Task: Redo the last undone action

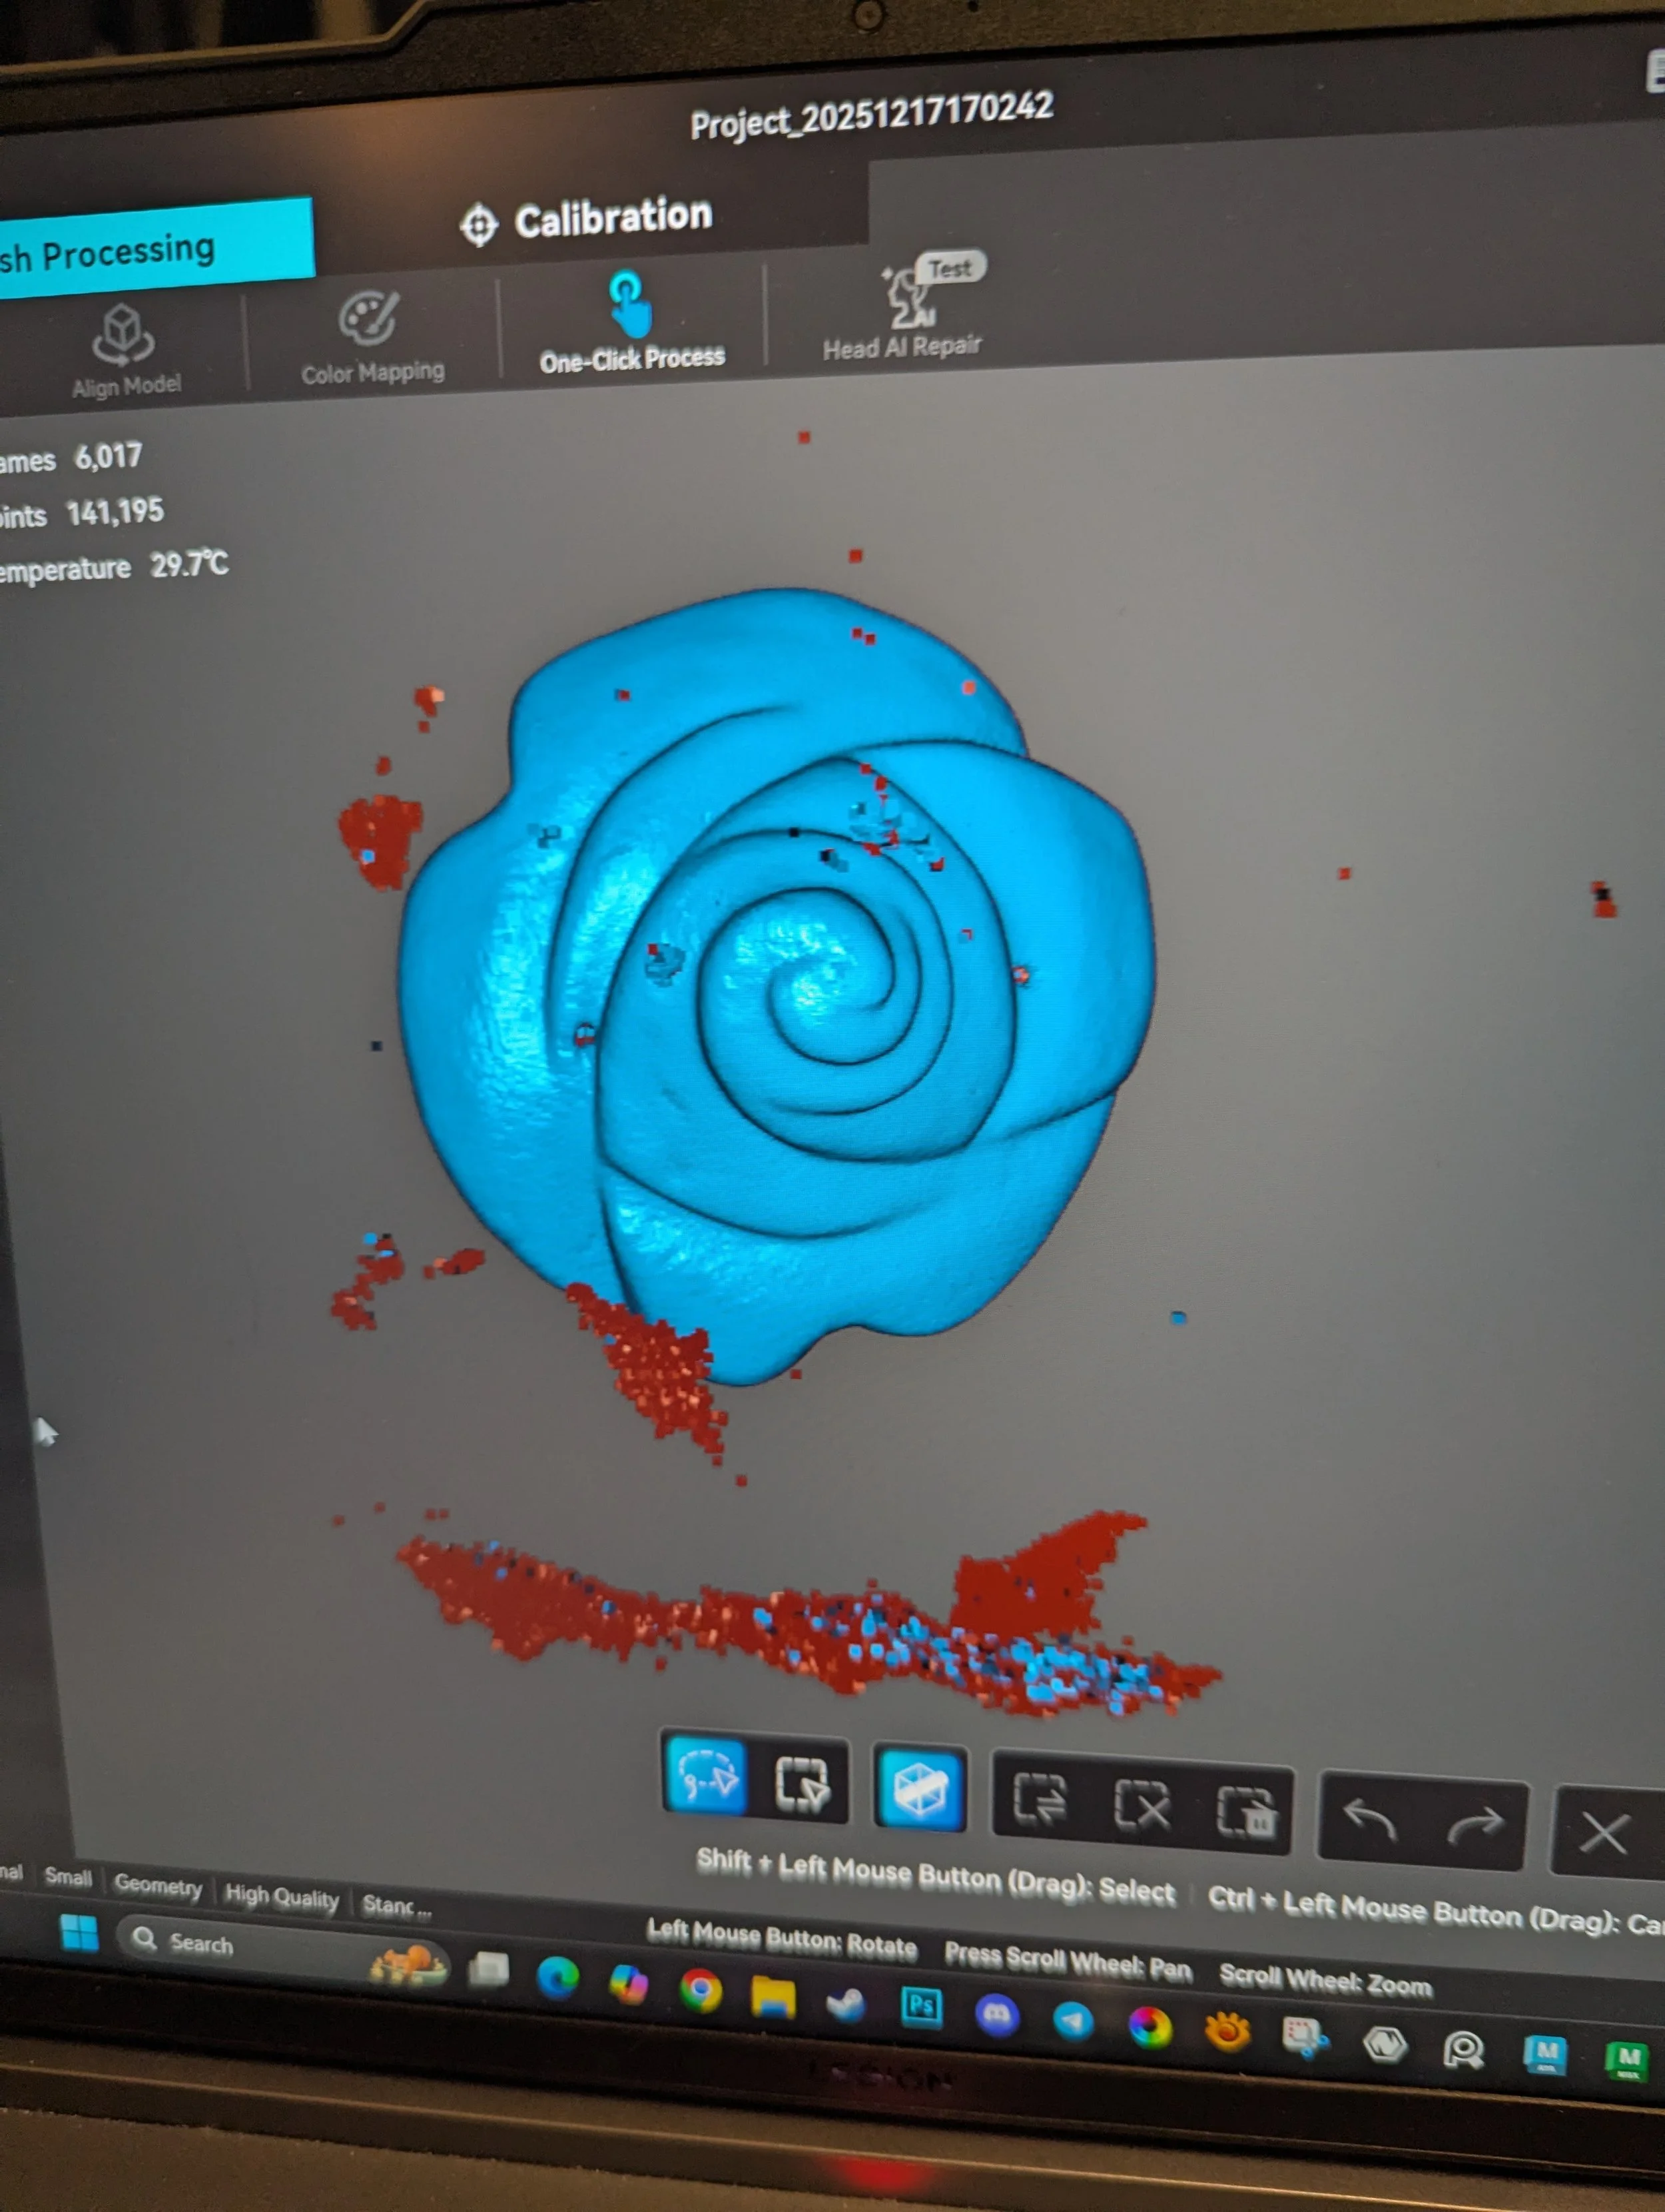Action: pyautogui.click(x=1475, y=1825)
